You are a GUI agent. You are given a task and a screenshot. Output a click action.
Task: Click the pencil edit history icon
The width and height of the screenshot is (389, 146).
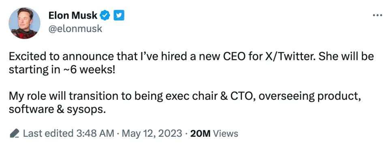point(15,133)
